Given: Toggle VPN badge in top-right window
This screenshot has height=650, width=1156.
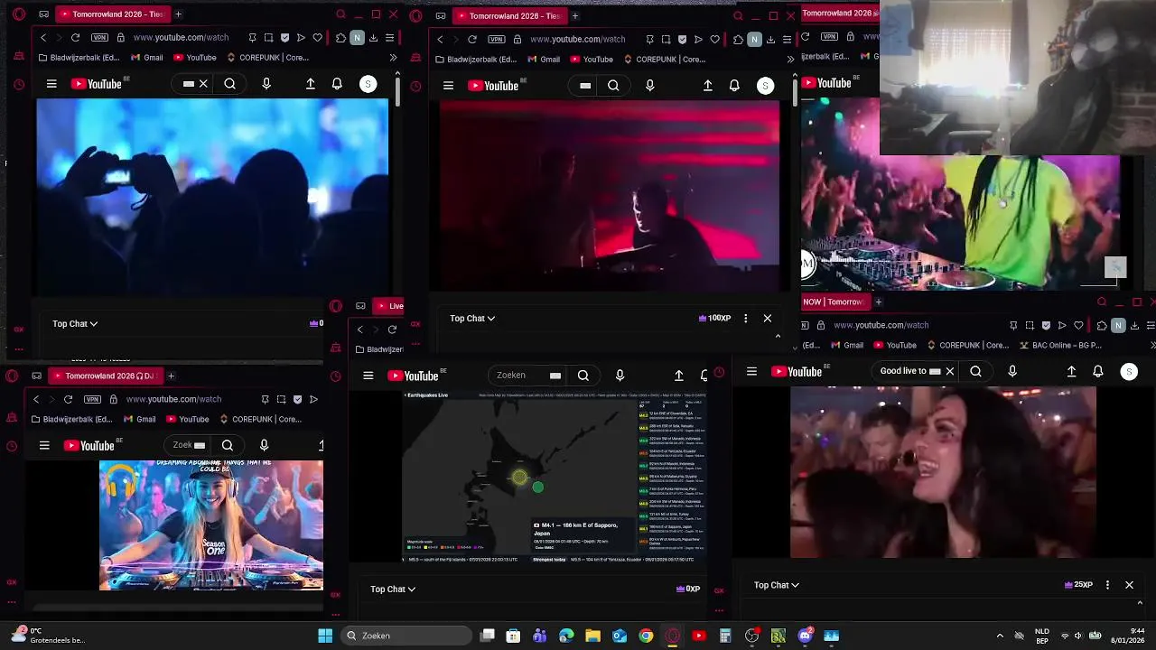Looking at the screenshot, I should [x=830, y=37].
